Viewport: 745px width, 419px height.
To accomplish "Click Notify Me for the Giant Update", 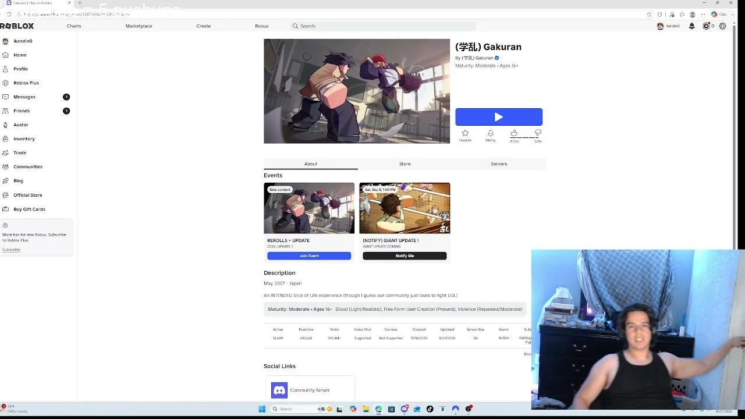I will click(x=405, y=256).
